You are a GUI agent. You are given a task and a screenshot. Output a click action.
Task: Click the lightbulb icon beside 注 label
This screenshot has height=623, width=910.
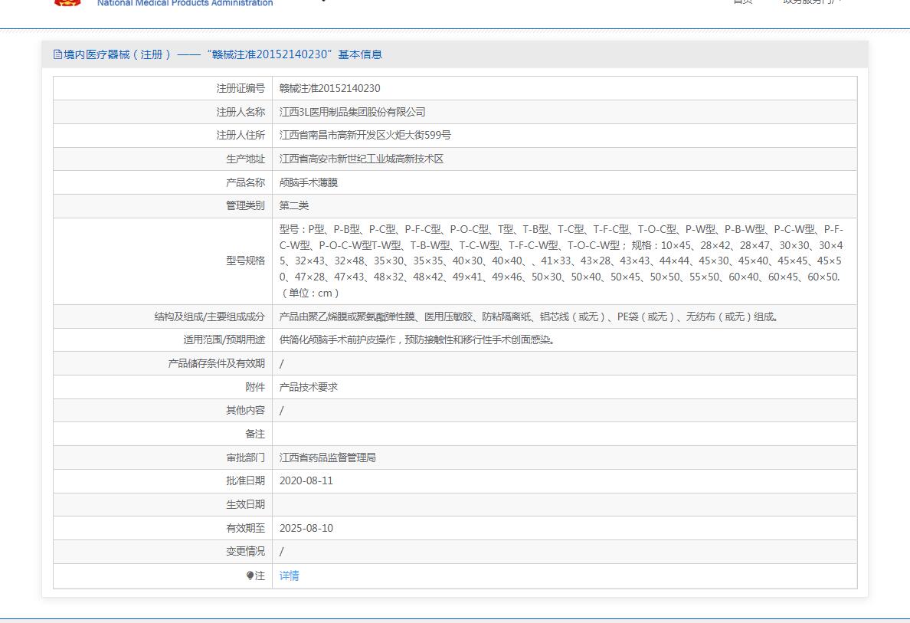pyautogui.click(x=250, y=575)
